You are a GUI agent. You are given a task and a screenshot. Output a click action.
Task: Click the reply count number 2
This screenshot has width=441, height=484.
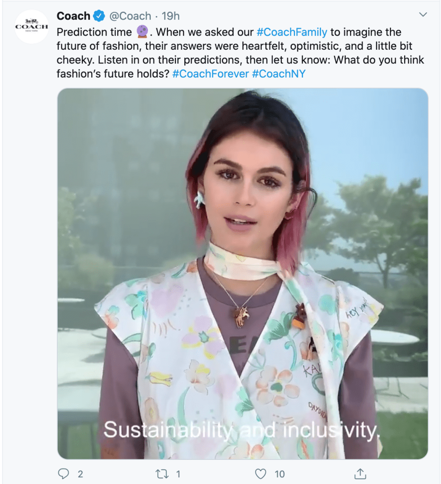(x=81, y=473)
